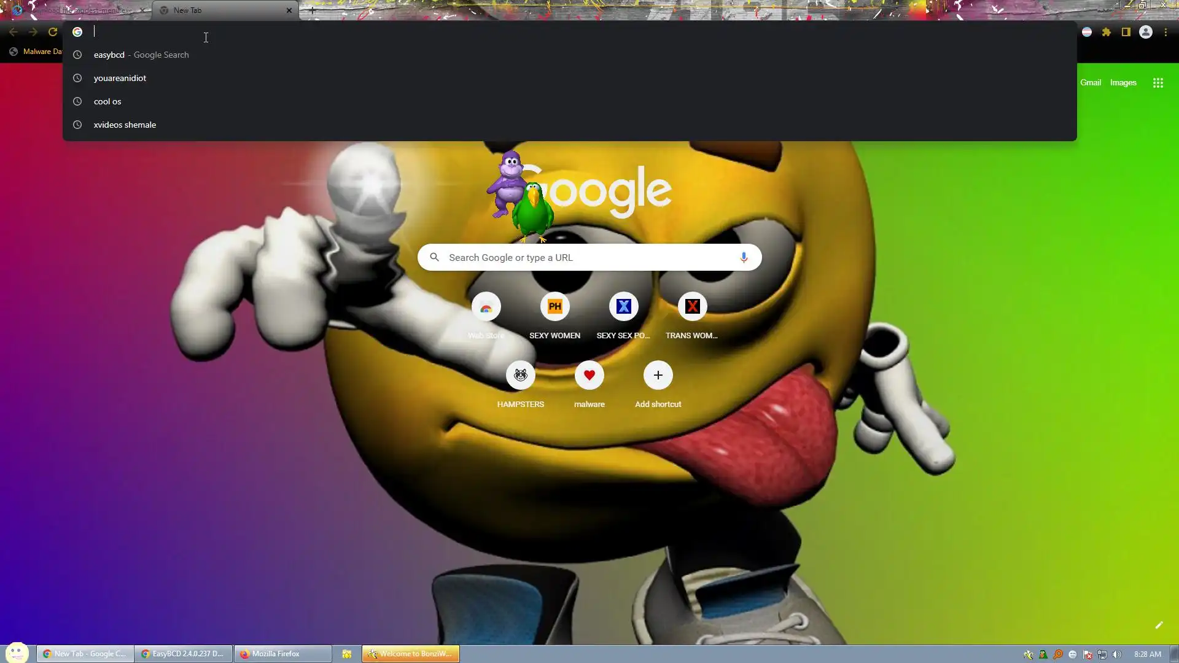Reload the page with the refresh icon
The height and width of the screenshot is (663, 1179).
point(53,32)
